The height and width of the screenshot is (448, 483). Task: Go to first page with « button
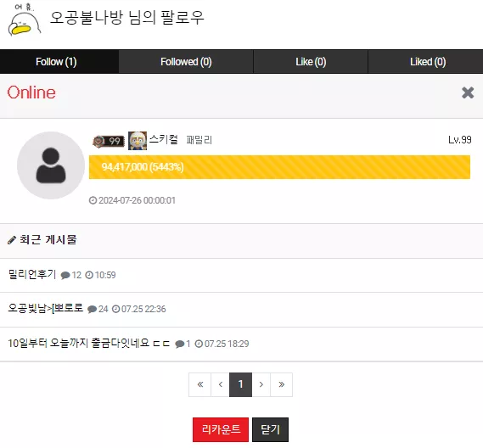click(200, 384)
